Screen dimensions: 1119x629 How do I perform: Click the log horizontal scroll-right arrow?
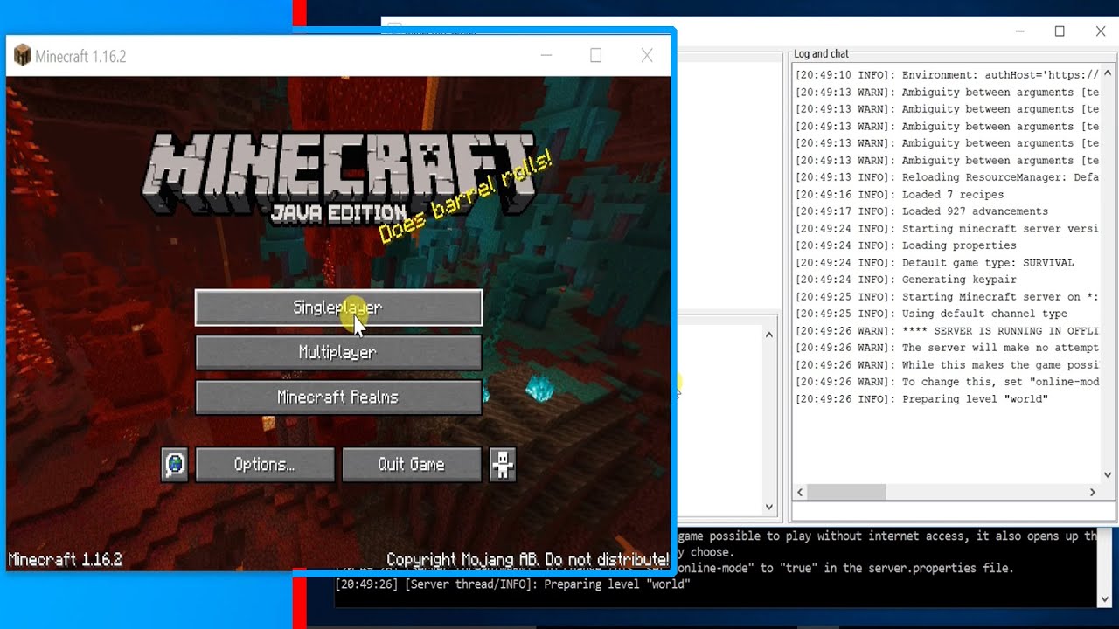[1092, 493]
